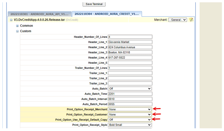Expand the Common section
This screenshot has width=224, height=131.
tap(17, 26)
